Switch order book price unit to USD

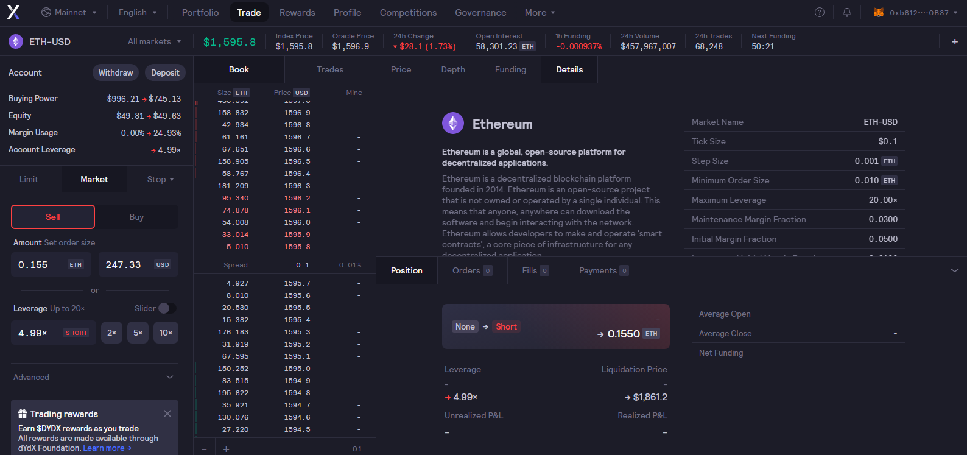(301, 93)
